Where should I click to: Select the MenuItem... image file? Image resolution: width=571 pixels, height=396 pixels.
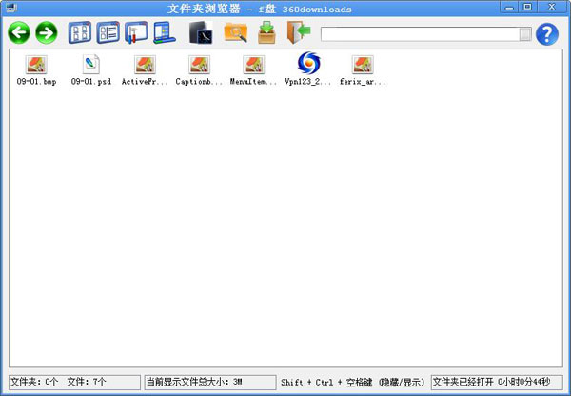(x=253, y=66)
